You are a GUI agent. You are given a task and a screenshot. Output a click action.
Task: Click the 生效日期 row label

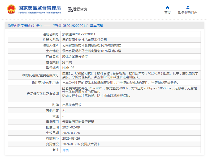click(x=52, y=133)
